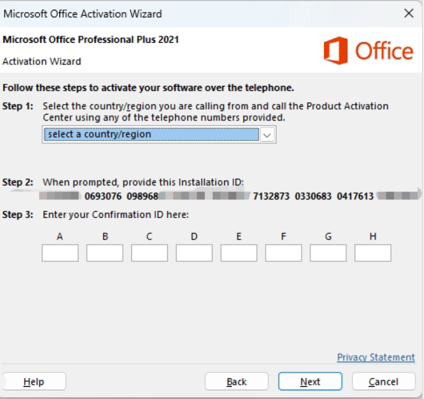Click Confirmation ID box E

(x=240, y=253)
